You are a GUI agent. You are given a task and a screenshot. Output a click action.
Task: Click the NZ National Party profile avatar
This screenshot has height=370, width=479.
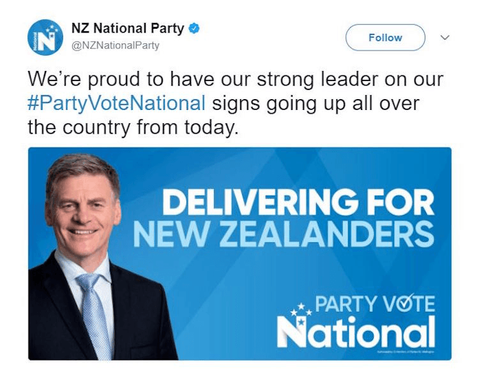click(x=43, y=36)
